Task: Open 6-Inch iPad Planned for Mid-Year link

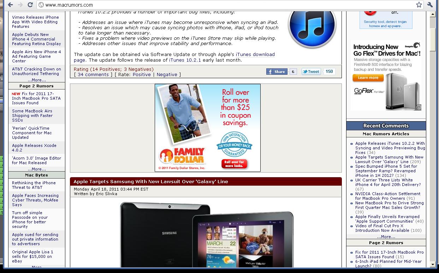Action: pyautogui.click(x=388, y=263)
